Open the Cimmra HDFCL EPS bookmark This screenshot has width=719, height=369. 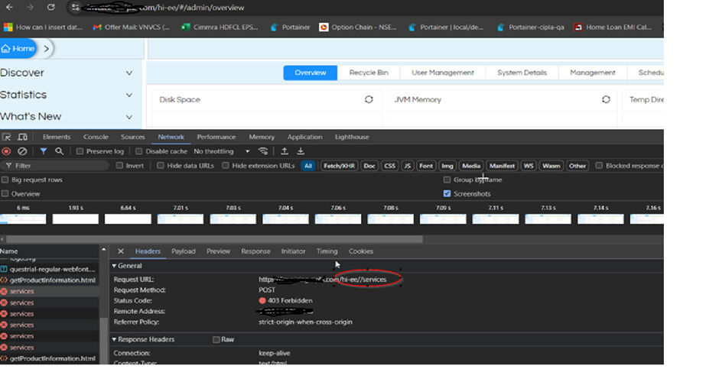[x=220, y=27]
